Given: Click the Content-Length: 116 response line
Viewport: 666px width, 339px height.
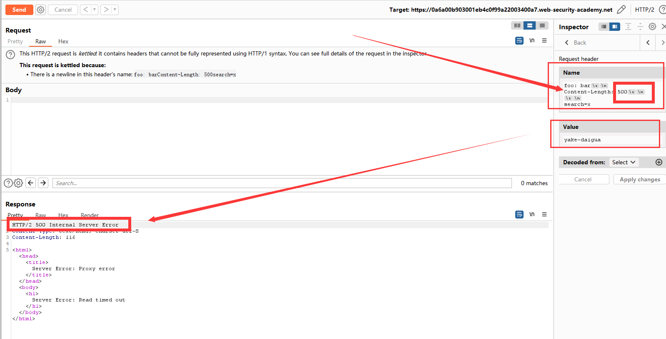Looking at the screenshot, I should point(44,237).
